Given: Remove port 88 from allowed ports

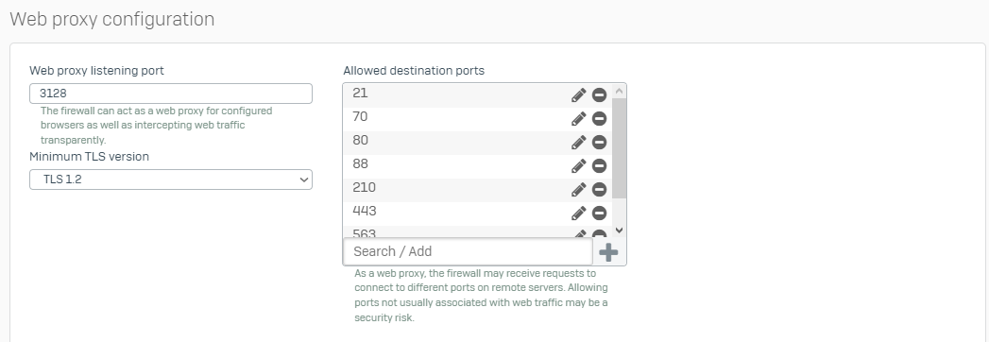Looking at the screenshot, I should coord(599,166).
